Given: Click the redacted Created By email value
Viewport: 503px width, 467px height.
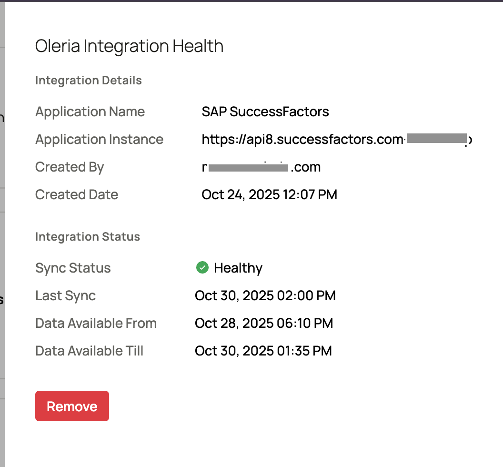Looking at the screenshot, I should click(x=261, y=167).
